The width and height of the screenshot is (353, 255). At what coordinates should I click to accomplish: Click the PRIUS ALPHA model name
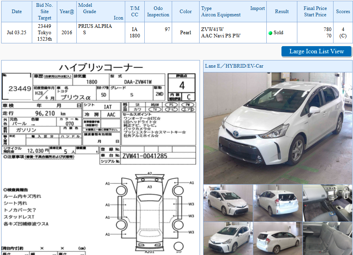click(x=95, y=26)
